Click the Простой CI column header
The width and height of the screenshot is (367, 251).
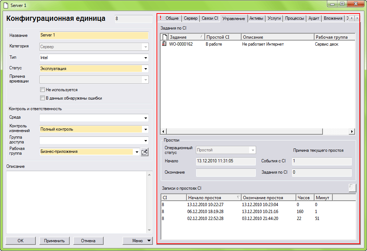click(223, 37)
